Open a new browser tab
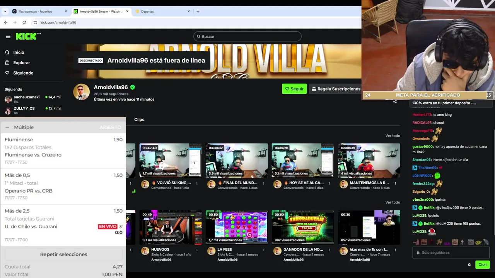Screen dimensions: 495x278 [198, 11]
